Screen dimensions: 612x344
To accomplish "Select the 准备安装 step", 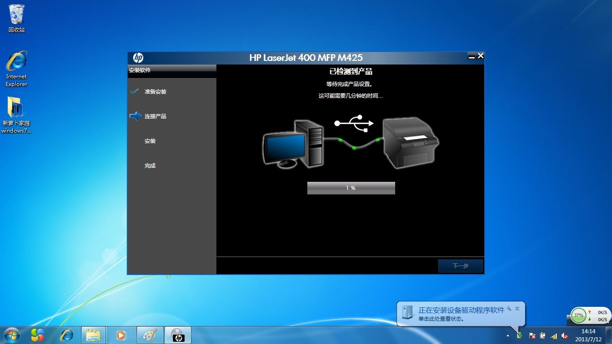I will (x=155, y=91).
